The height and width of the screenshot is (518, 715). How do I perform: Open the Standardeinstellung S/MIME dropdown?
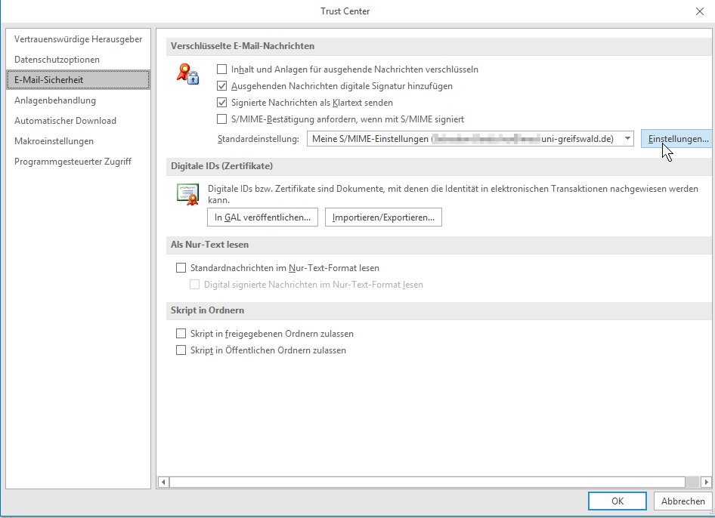coord(627,139)
